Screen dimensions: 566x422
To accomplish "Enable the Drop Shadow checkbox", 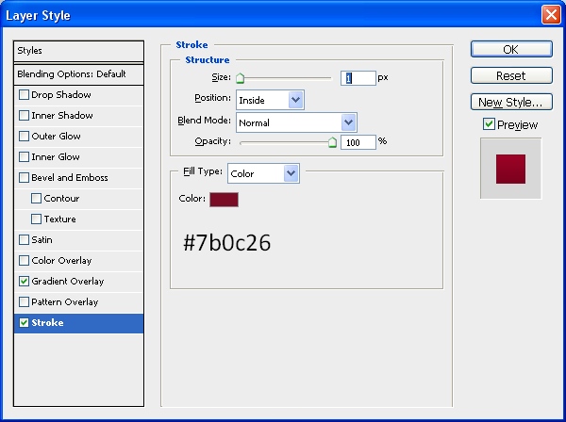I will [24, 95].
